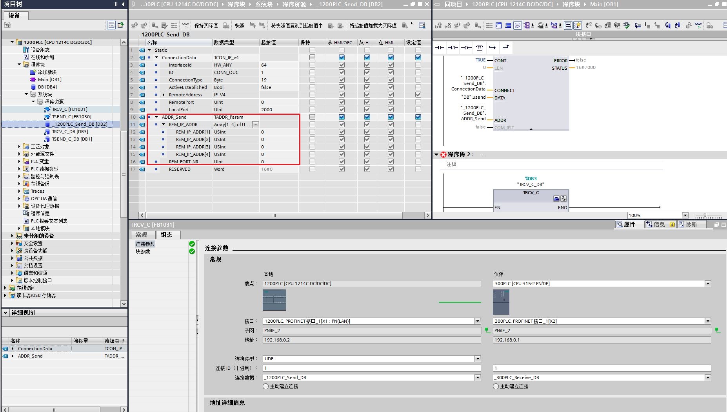Select 连接参数 navigation item
The height and width of the screenshot is (412, 727).
(145, 244)
